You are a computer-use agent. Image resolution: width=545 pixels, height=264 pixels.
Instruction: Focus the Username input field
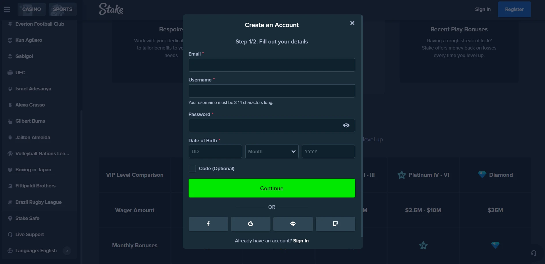click(272, 91)
